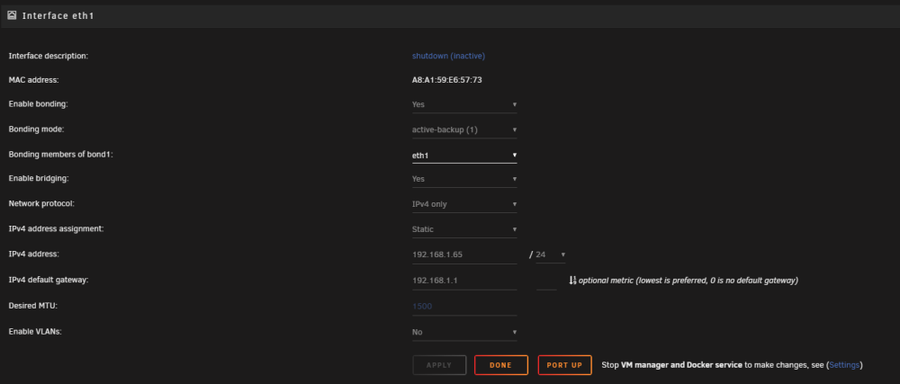
Task: Click the IPv4 default gateway field
Action: point(464,281)
